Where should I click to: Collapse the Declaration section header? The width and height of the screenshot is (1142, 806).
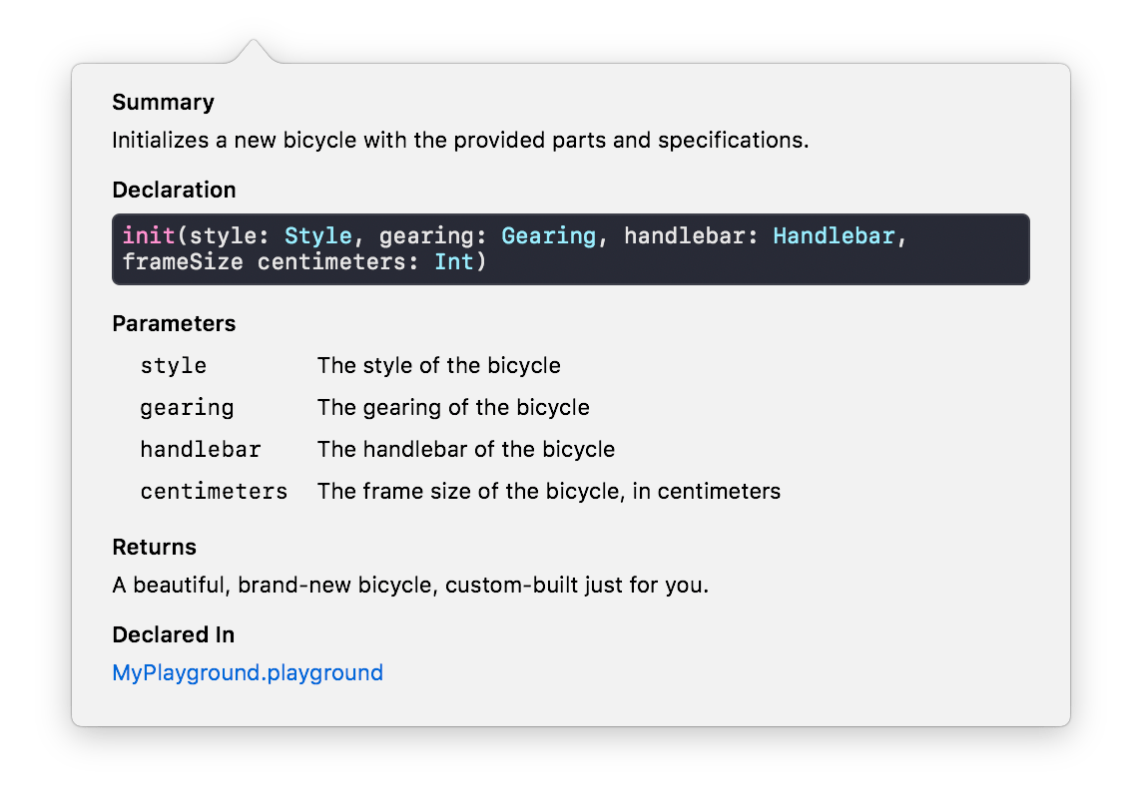174,190
